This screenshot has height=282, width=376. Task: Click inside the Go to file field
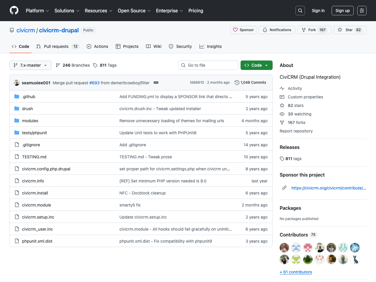[208, 65]
